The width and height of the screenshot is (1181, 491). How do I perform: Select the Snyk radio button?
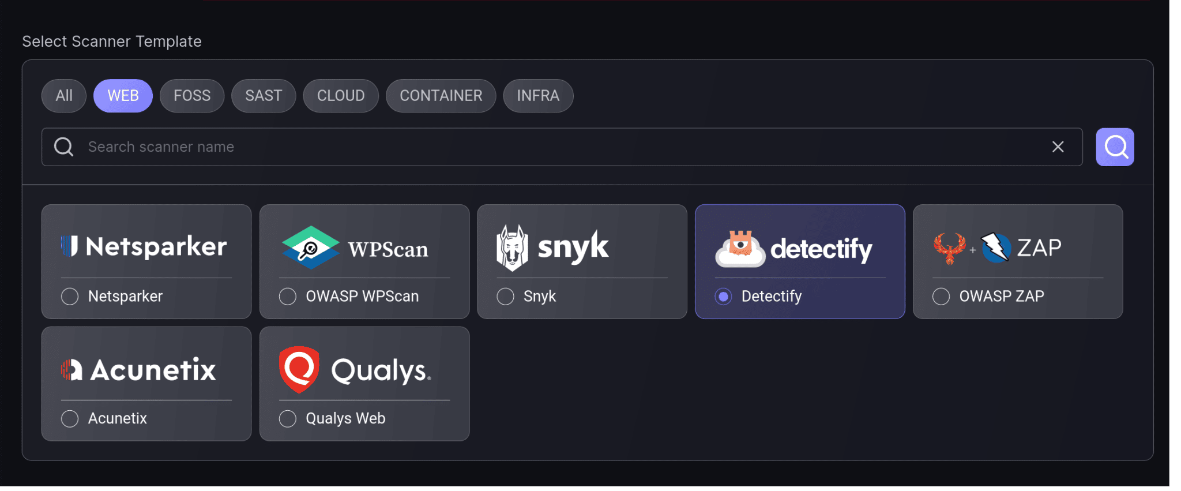click(506, 297)
